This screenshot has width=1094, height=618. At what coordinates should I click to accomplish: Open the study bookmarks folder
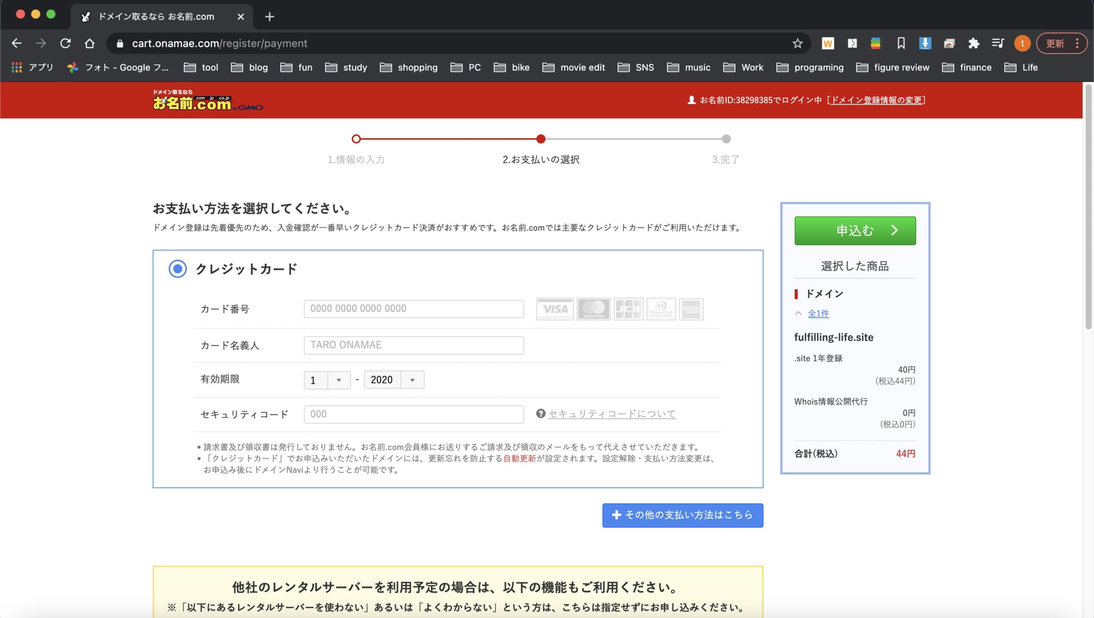pos(354,67)
